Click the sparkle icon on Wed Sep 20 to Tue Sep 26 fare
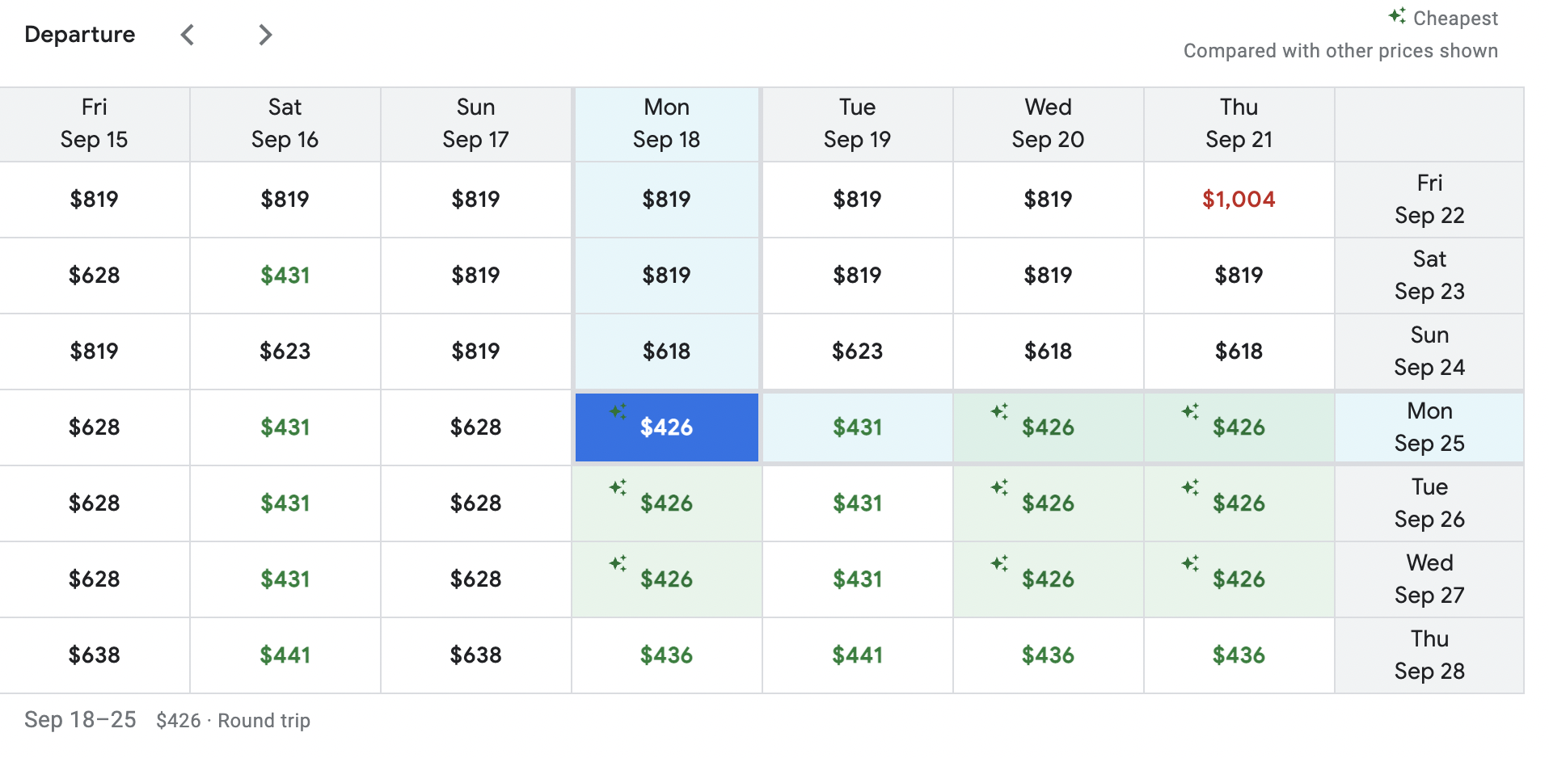Viewport: 1549px width, 758px height. click(x=1000, y=488)
